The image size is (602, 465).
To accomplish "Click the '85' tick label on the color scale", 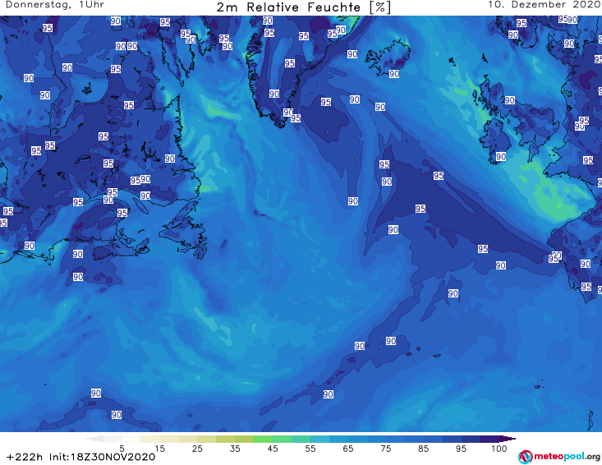I will tap(423, 448).
